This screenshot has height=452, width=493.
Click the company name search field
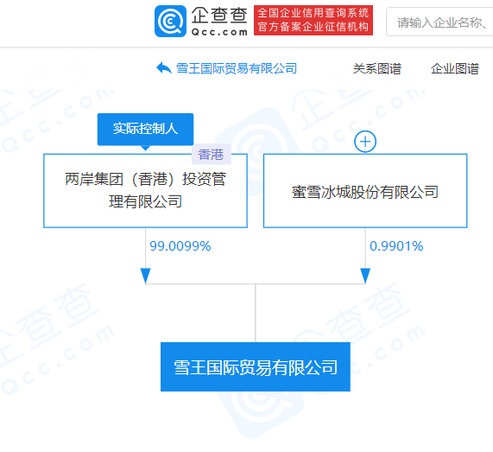[x=440, y=22]
